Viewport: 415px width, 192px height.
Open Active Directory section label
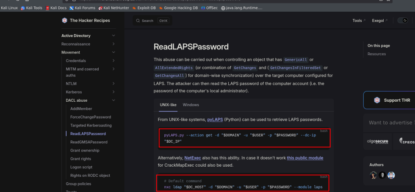click(76, 35)
